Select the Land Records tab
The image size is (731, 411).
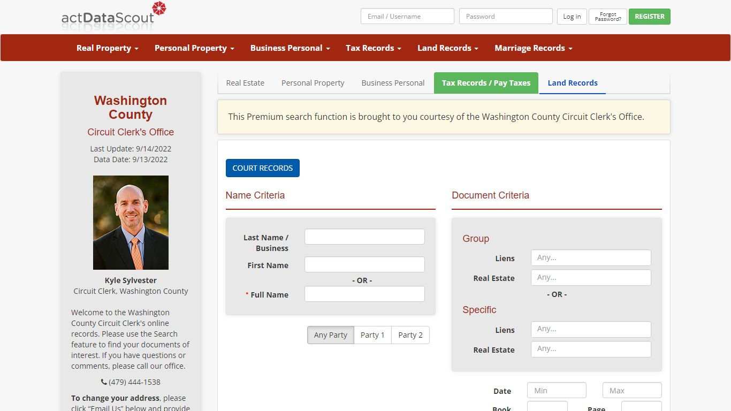tap(573, 83)
